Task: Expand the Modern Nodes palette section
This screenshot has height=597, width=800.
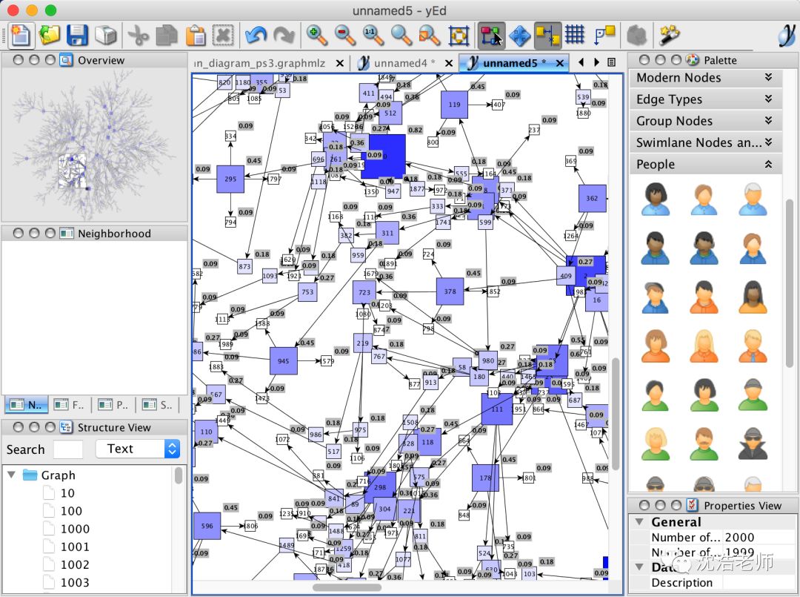Action: coord(768,78)
